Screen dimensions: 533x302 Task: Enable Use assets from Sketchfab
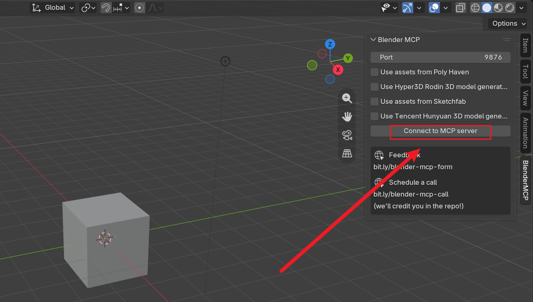click(x=374, y=101)
